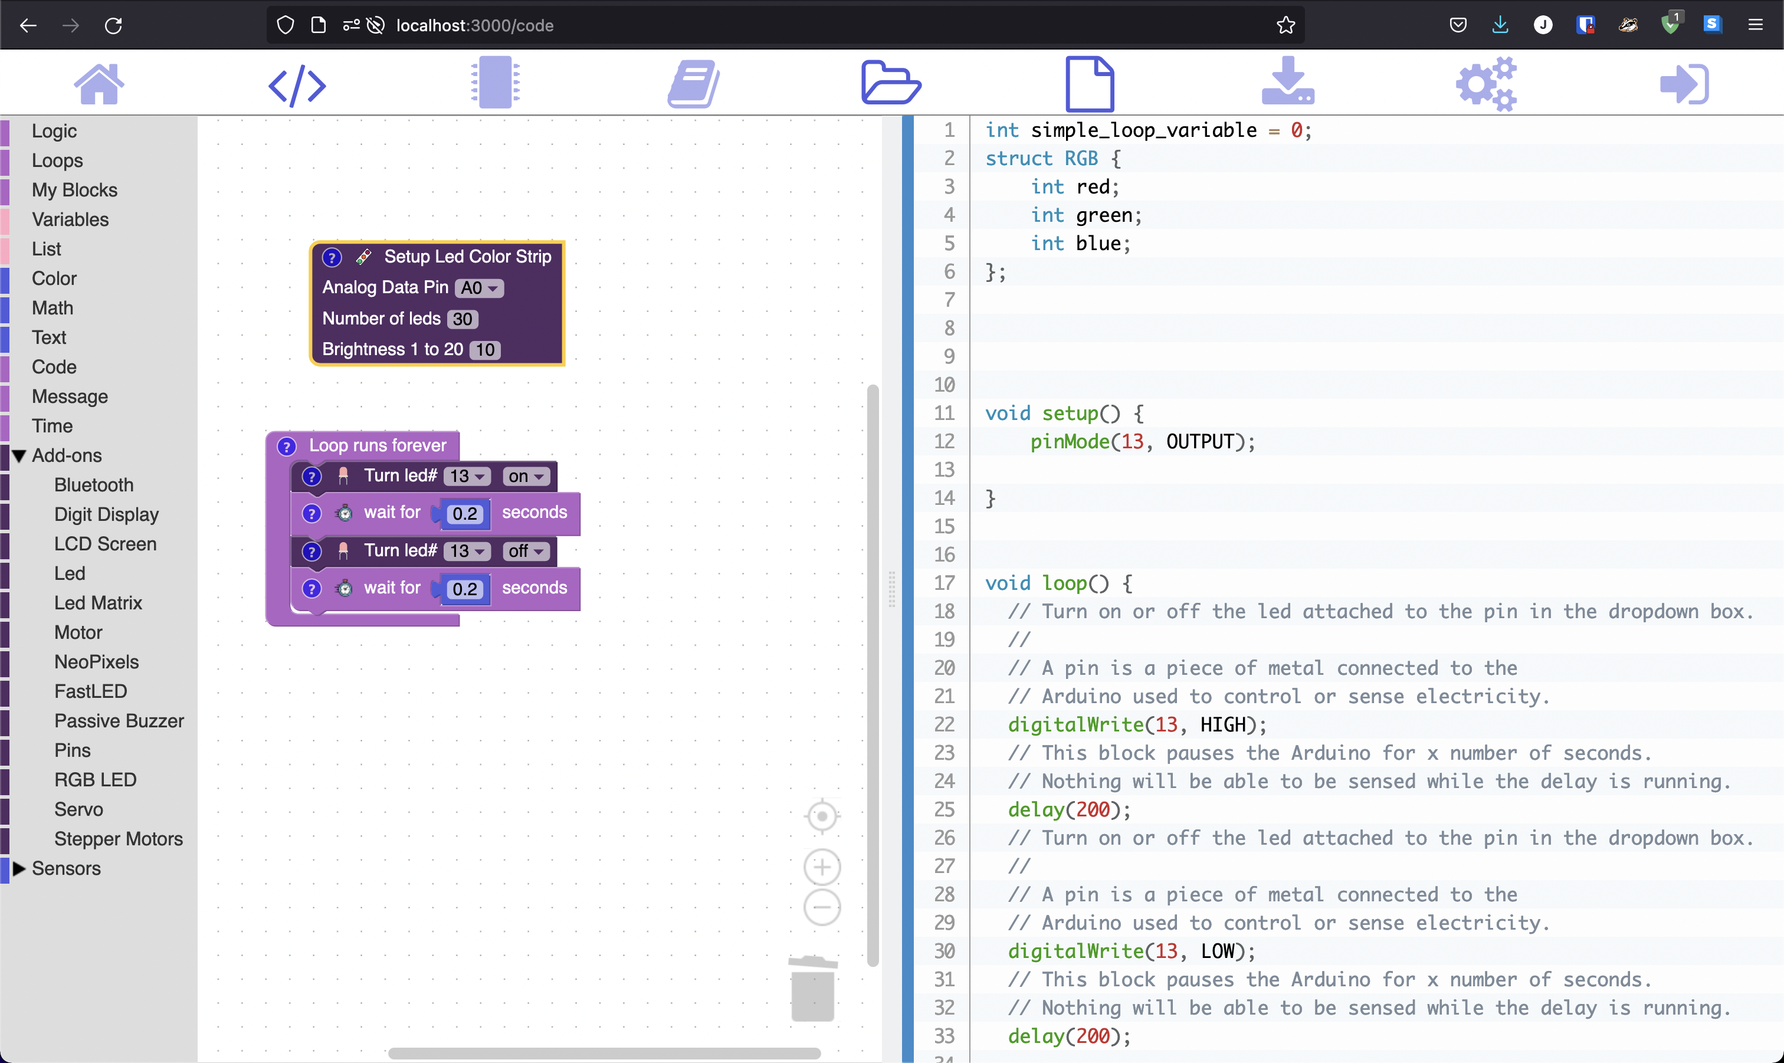Image resolution: width=1784 pixels, height=1063 pixels.
Task: Open the Analog Data Pin A0 dropdown
Action: (x=479, y=288)
